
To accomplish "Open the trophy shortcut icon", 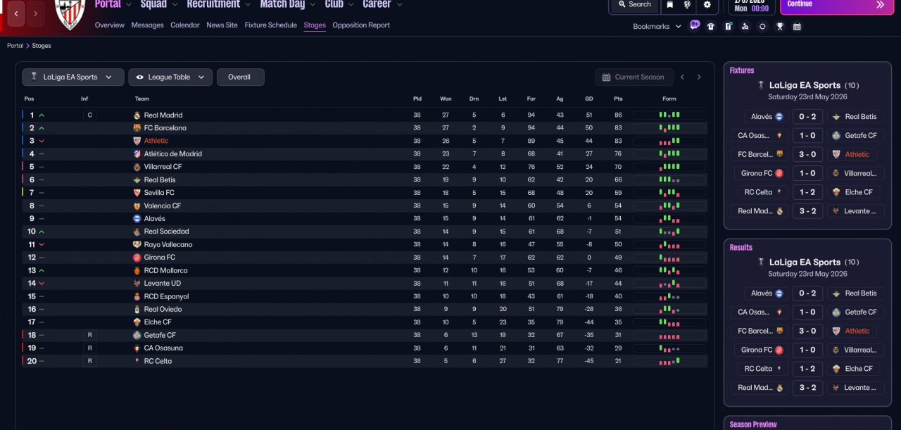I will point(780,27).
